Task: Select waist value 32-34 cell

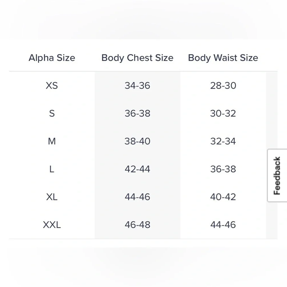Action: [223, 141]
